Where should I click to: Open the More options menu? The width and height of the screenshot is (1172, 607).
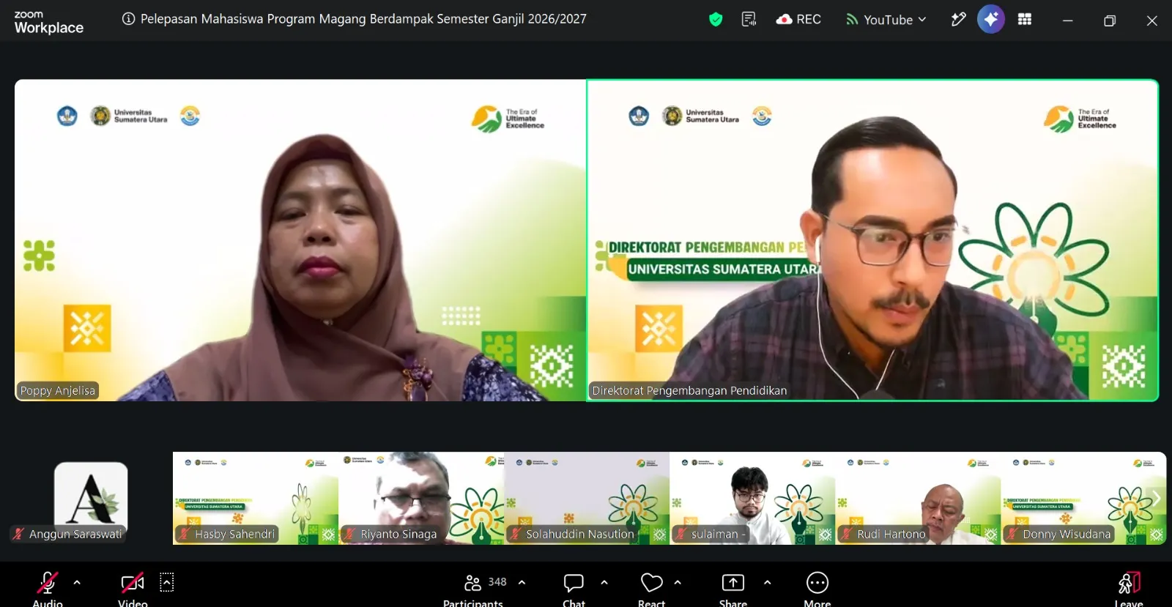[817, 588]
